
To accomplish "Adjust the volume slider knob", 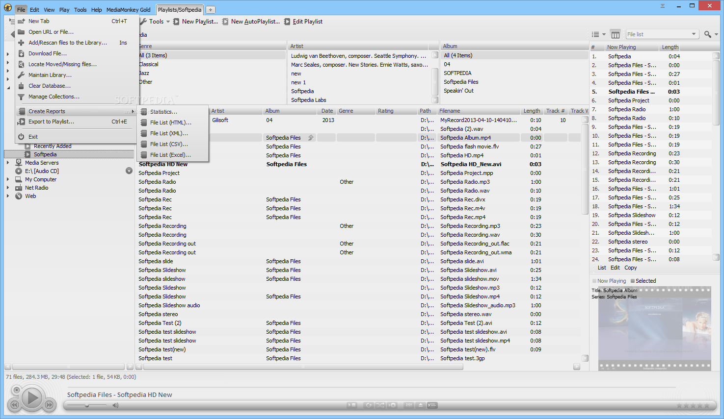I will coord(87,405).
